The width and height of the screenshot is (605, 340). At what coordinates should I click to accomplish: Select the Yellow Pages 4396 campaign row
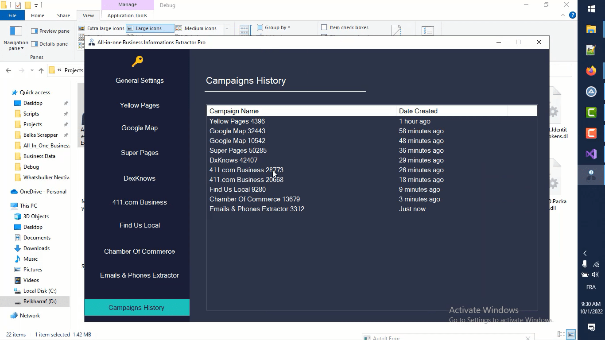coord(372,121)
